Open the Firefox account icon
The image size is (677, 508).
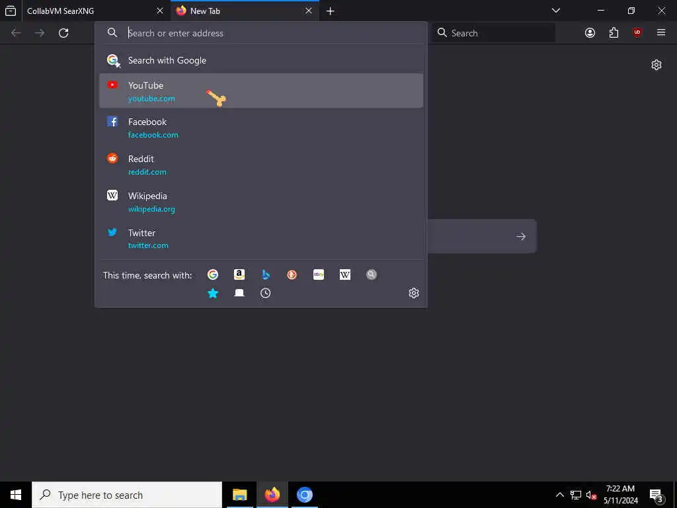tap(590, 33)
